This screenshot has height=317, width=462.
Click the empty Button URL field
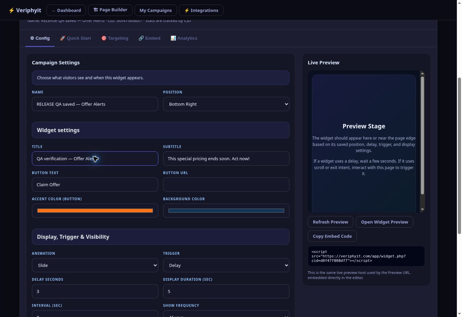click(x=226, y=185)
